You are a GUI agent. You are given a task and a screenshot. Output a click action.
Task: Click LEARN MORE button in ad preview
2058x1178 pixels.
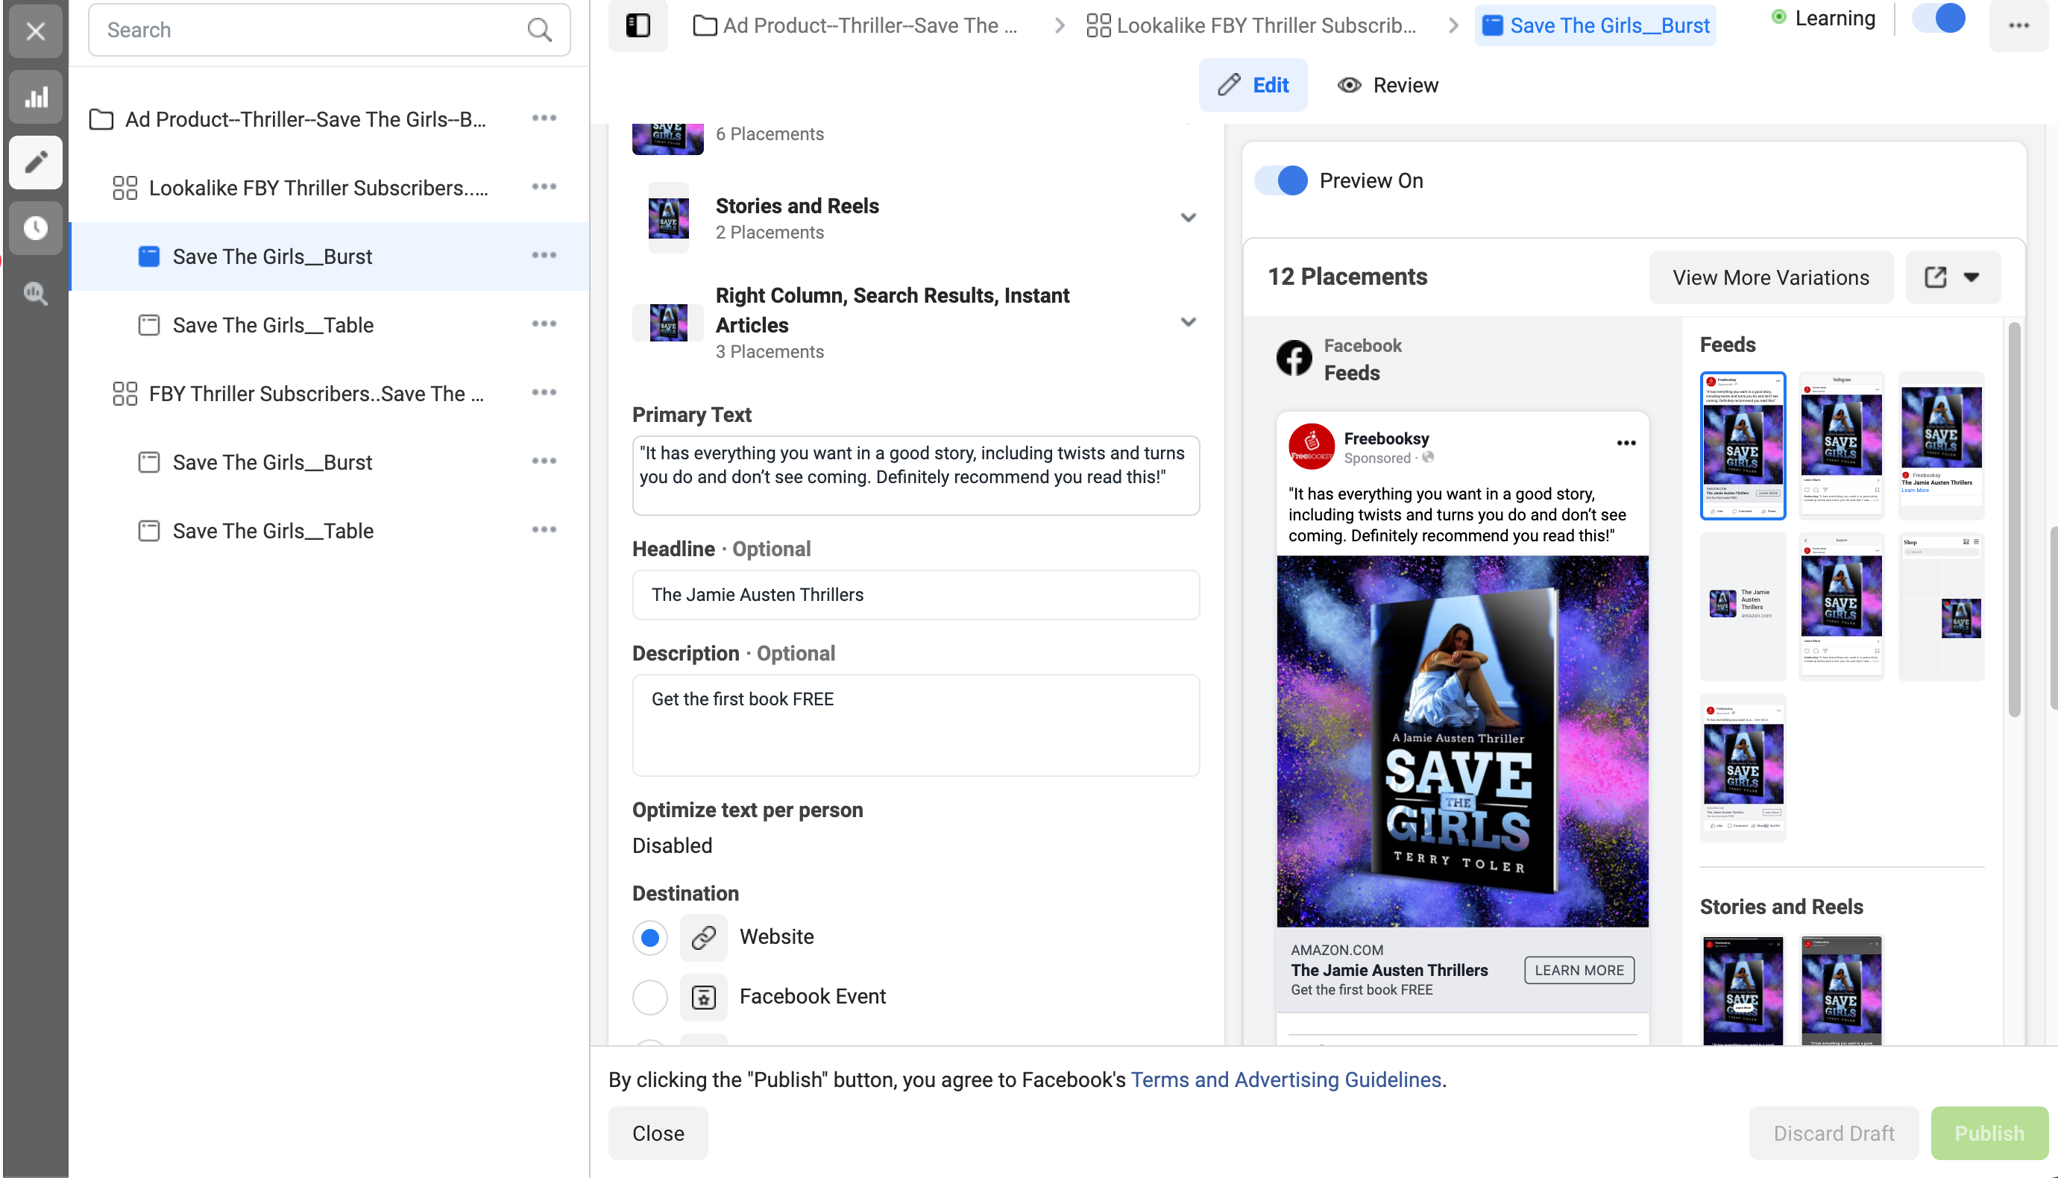coord(1579,970)
